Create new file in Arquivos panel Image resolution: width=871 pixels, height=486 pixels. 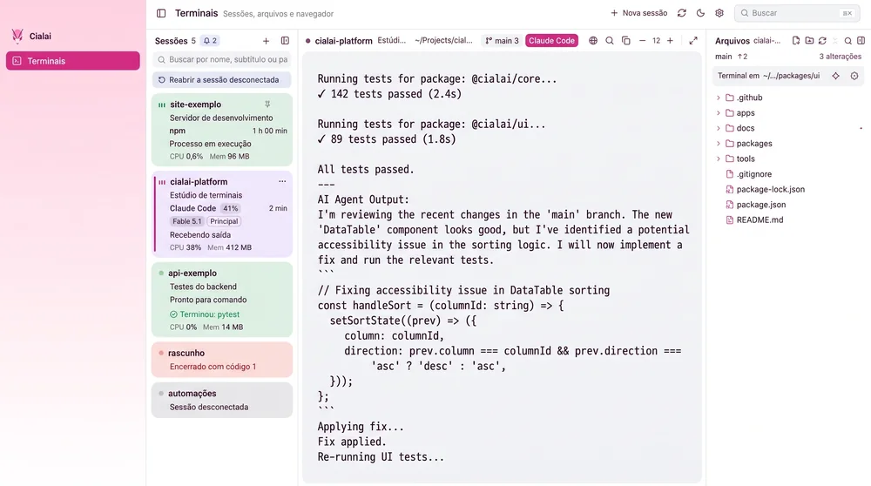click(x=796, y=41)
